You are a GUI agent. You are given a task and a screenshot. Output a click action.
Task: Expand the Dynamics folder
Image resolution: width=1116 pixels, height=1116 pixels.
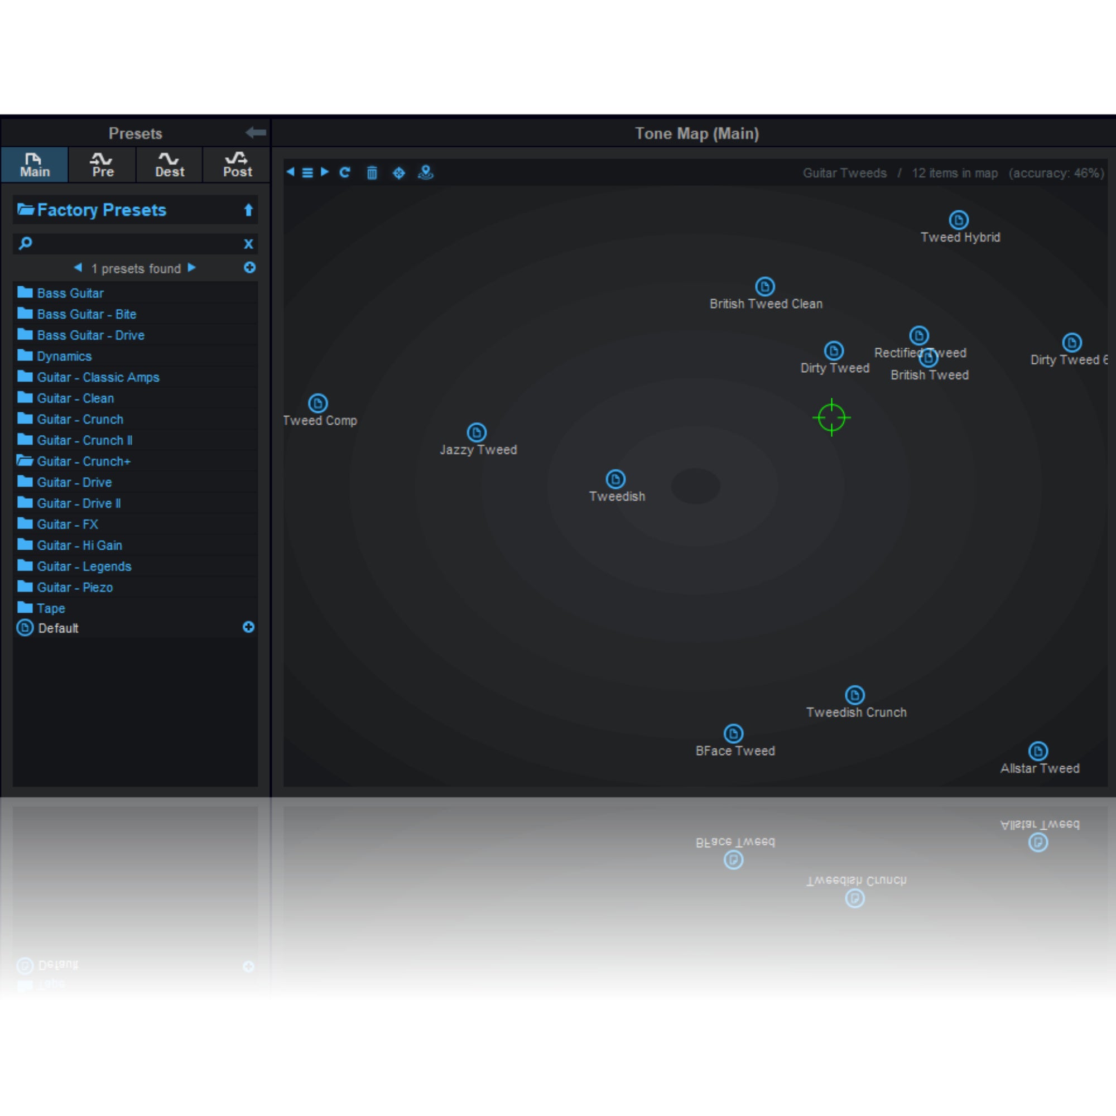click(x=136, y=356)
